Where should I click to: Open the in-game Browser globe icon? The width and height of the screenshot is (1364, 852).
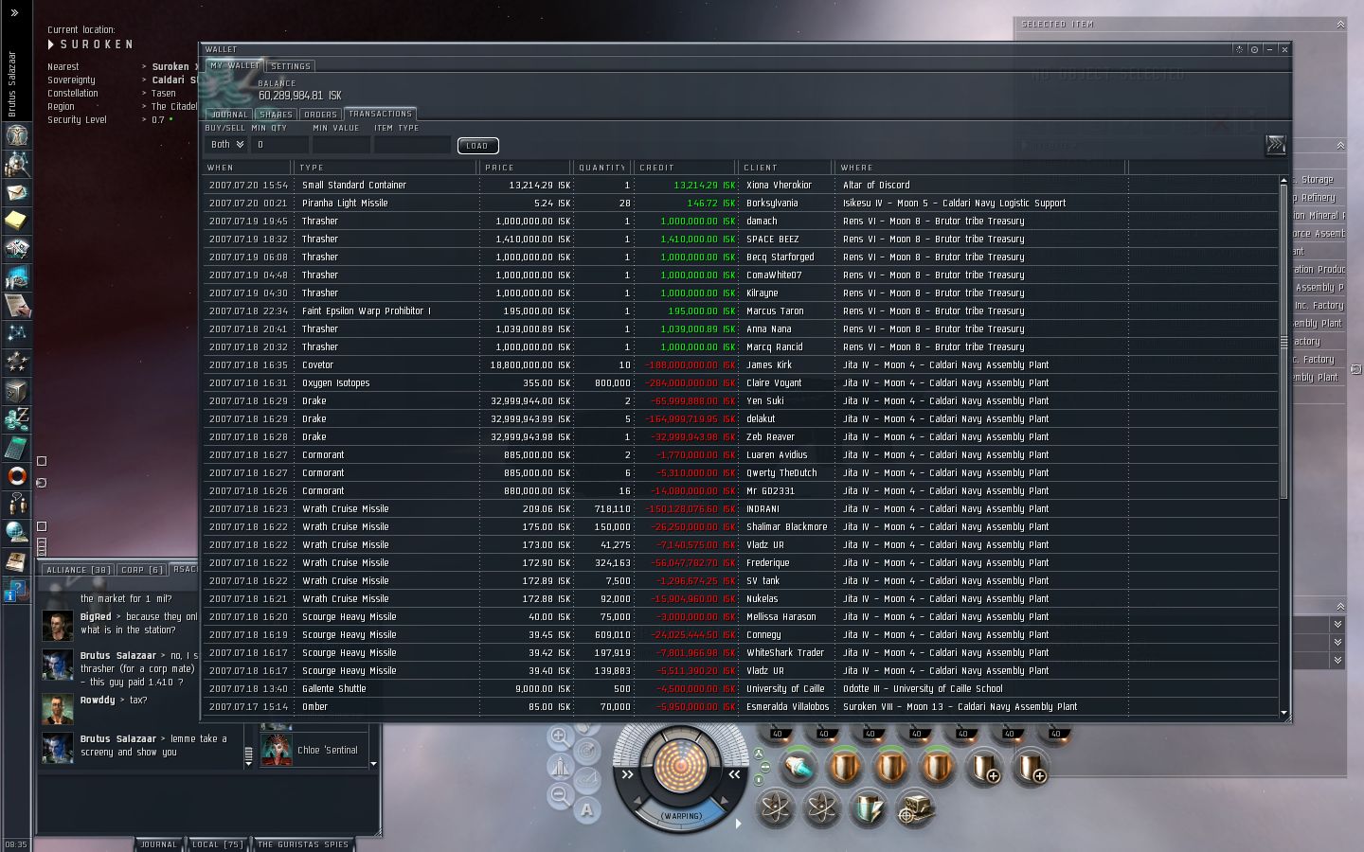16,532
